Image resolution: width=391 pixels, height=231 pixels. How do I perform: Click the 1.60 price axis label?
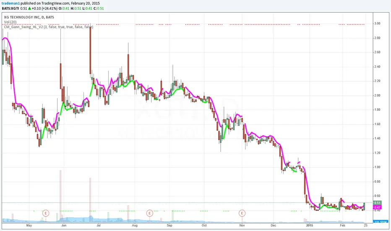click(x=377, y=124)
